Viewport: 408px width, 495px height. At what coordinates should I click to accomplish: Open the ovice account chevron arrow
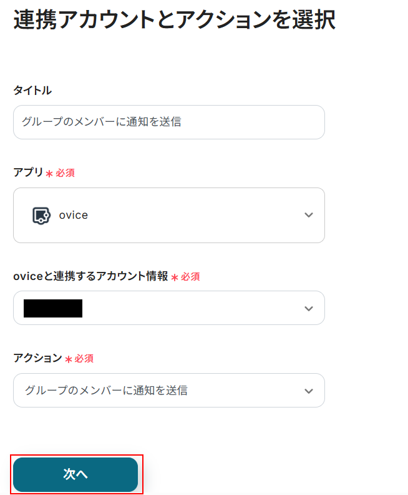tap(308, 308)
